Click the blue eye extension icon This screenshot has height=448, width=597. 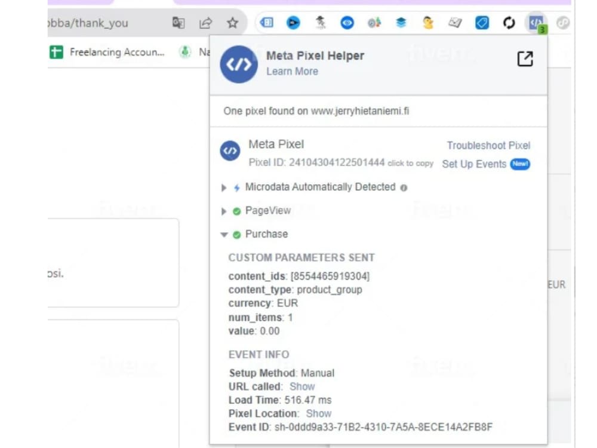point(346,23)
